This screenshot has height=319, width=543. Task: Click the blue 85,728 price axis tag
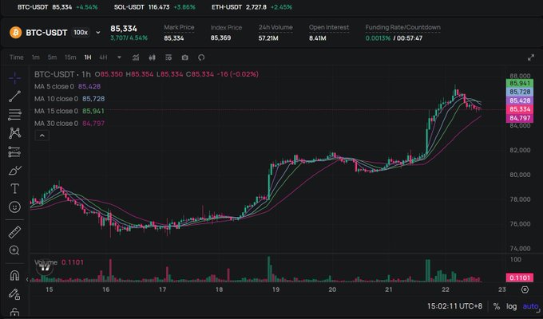click(520, 92)
